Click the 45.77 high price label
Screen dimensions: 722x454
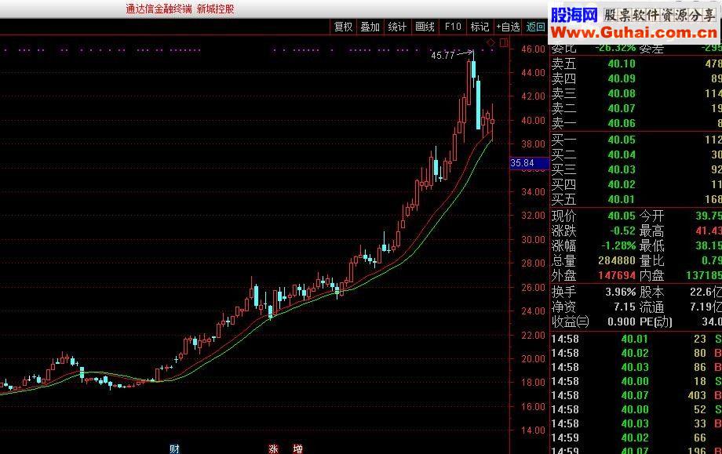[x=443, y=56]
